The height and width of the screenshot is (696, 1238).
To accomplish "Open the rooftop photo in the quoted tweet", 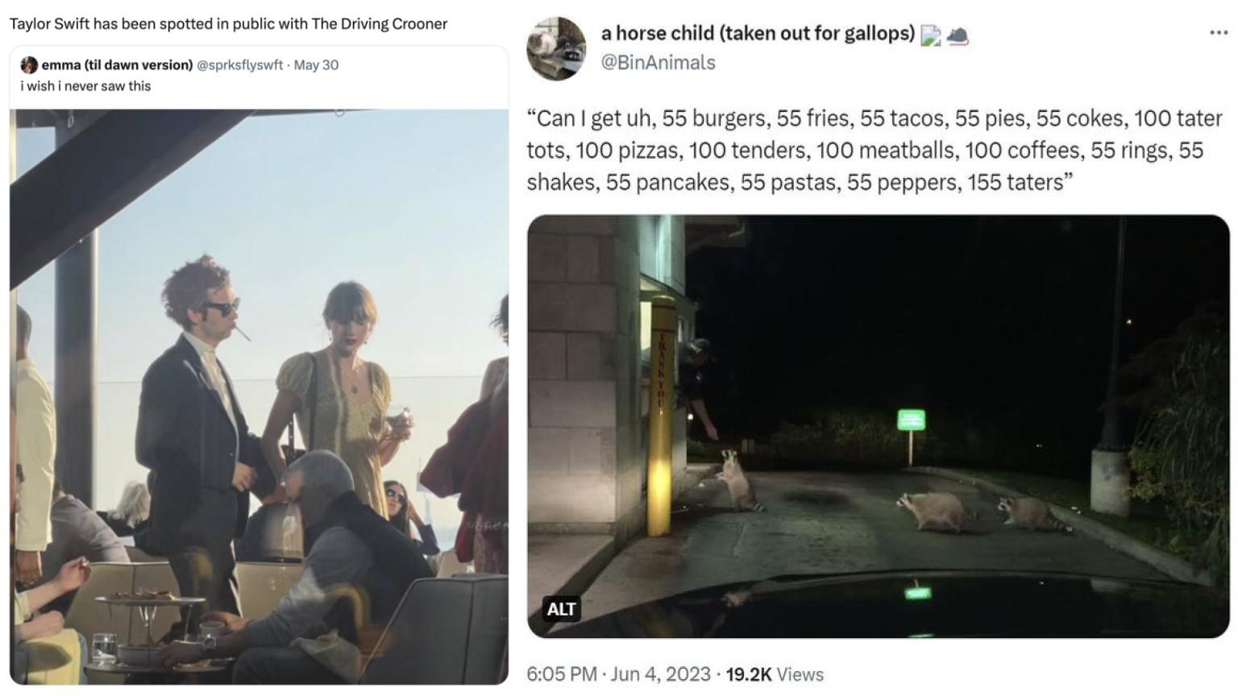I will pyautogui.click(x=259, y=396).
